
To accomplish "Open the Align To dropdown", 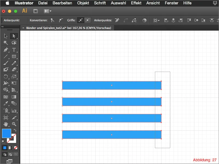I will click(156, 20).
